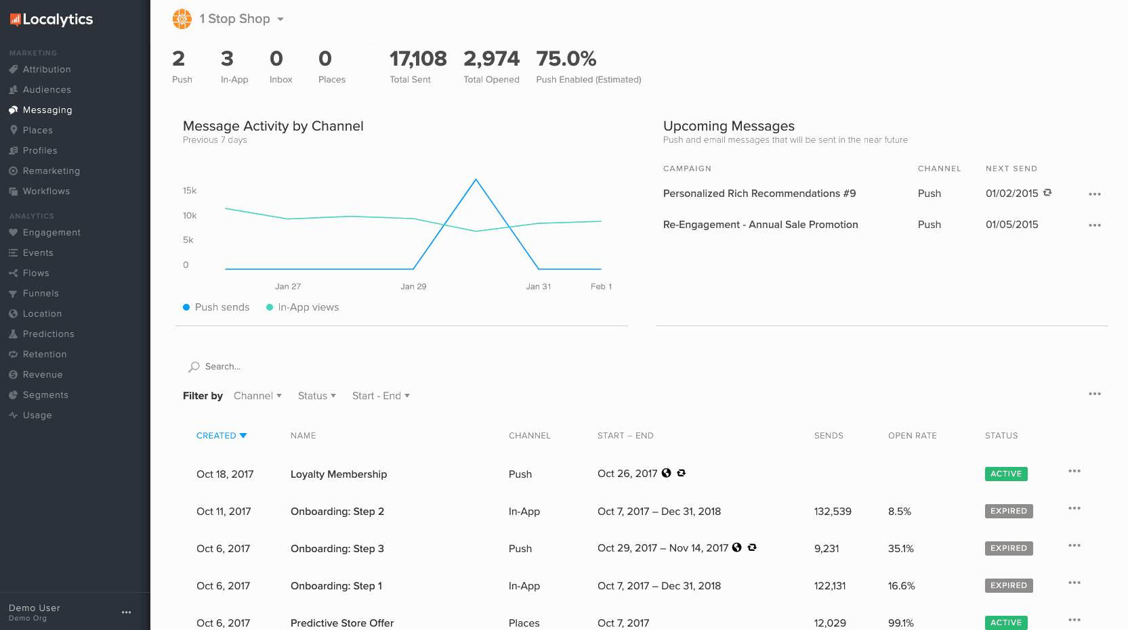Open options for Re-Engagement Annual Sale Promotion

[1094, 225]
